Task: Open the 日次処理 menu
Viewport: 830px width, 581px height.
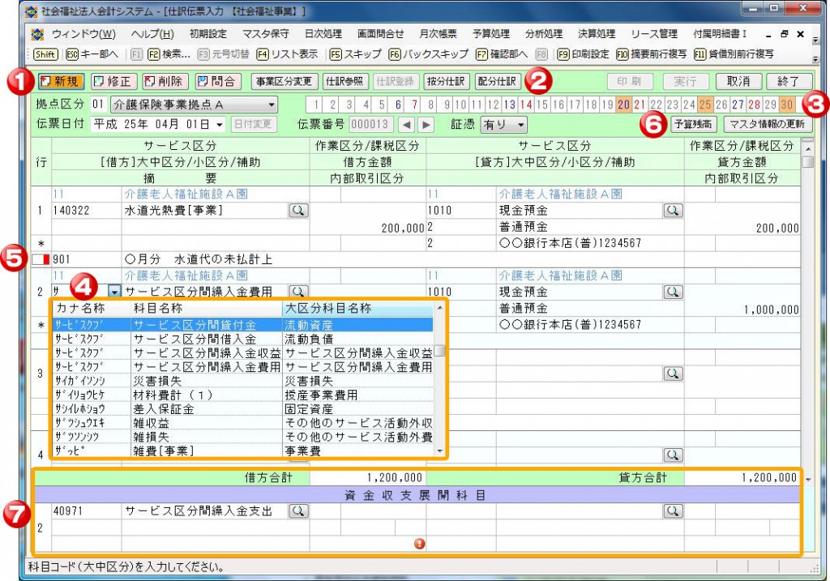Action: pos(322,34)
